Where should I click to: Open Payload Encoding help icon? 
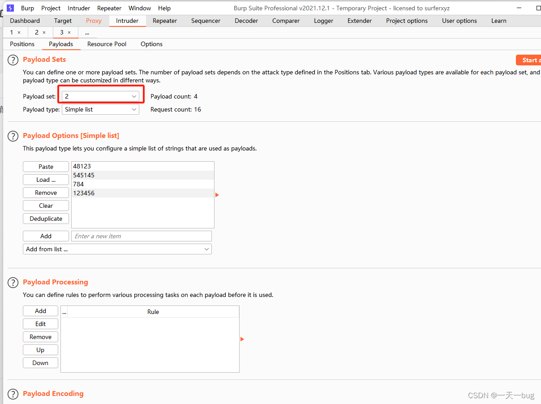pos(13,394)
